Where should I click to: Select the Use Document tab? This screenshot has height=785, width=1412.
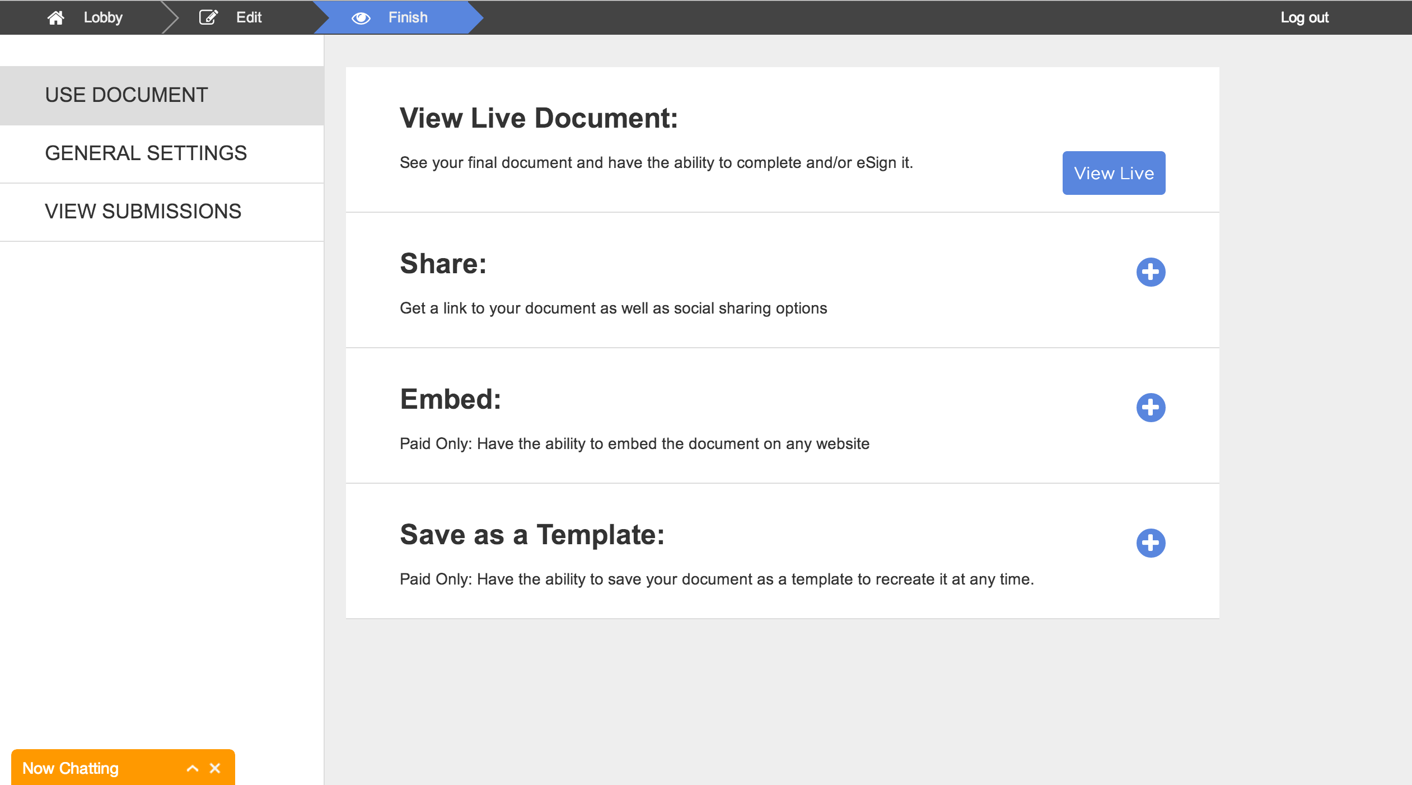pyautogui.click(x=127, y=95)
